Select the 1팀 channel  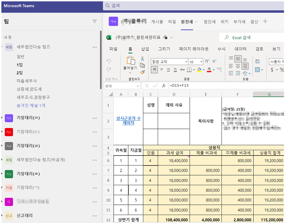pos(19,65)
